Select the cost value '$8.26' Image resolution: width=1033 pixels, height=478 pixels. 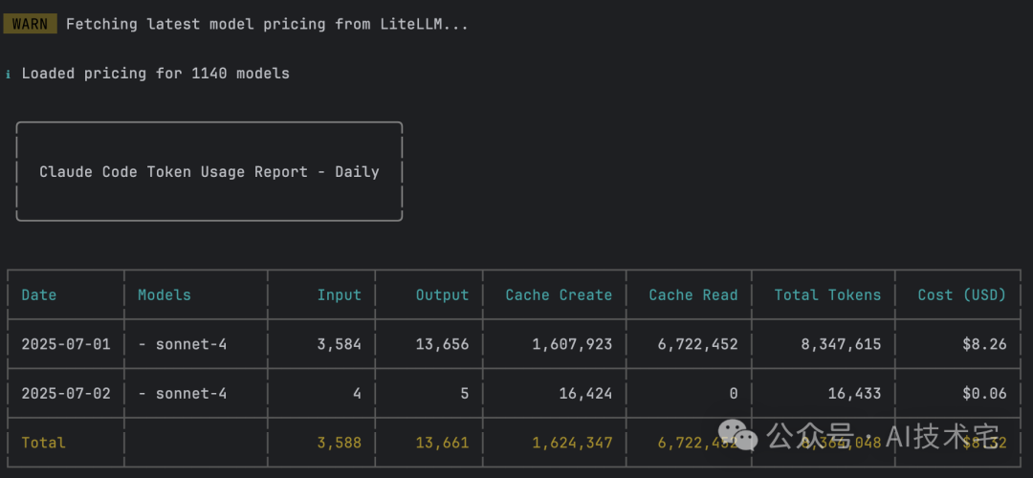[984, 344]
